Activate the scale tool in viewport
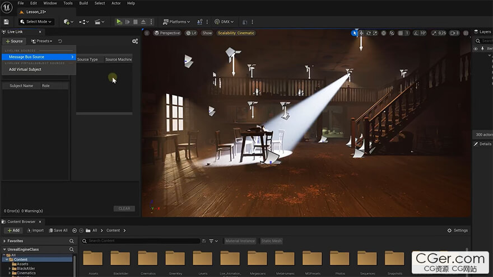The image size is (493, 277). click(375, 33)
